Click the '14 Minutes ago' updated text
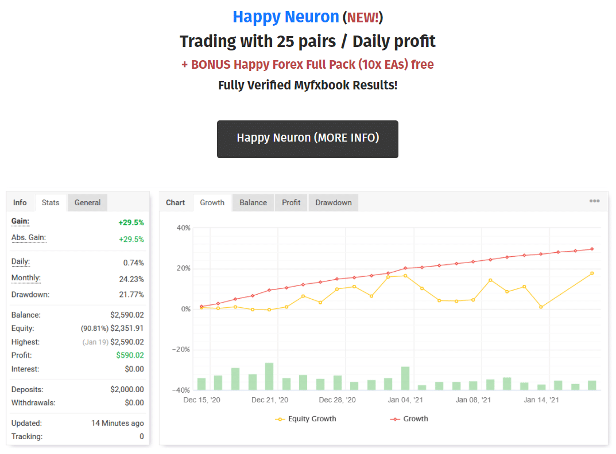616x454 pixels. tap(118, 423)
